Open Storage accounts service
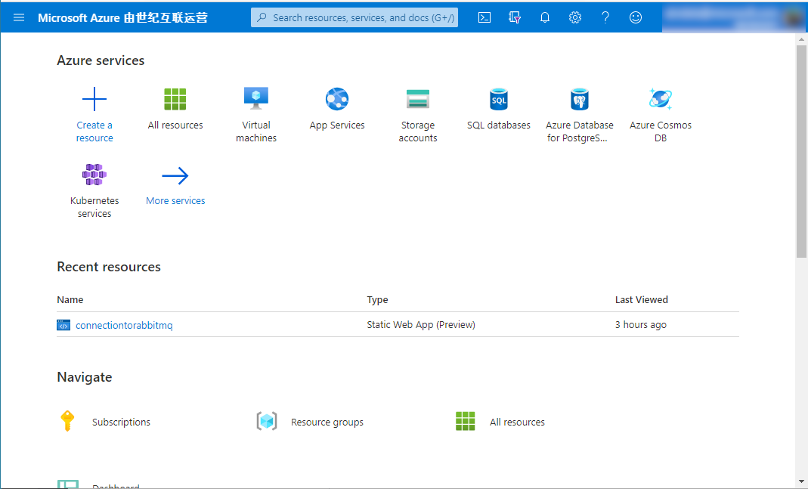The width and height of the screenshot is (808, 489). click(x=418, y=115)
